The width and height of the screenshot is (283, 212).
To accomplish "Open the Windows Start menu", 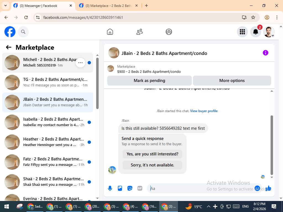I will click(7, 206).
